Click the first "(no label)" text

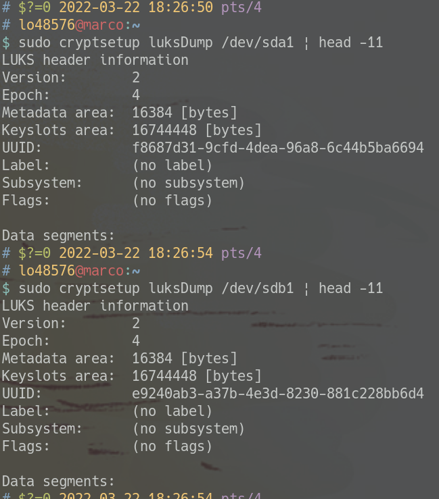[x=172, y=165]
